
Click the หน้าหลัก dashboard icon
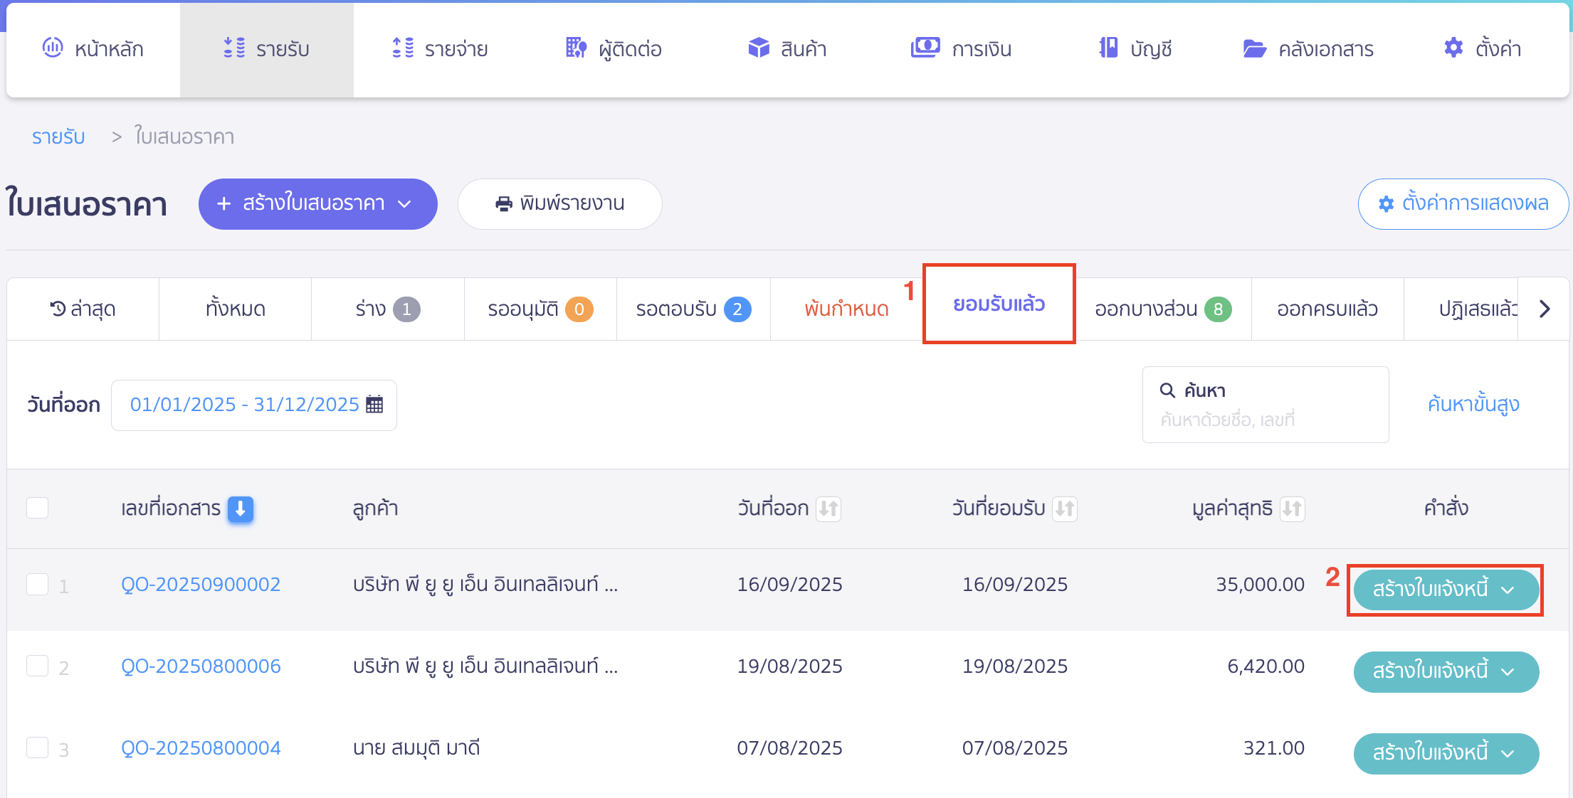pos(53,48)
